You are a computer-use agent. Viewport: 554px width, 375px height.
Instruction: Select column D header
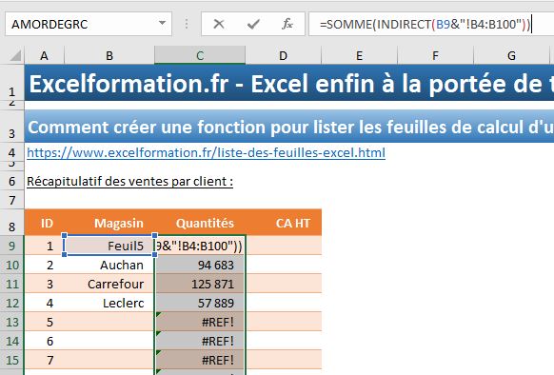tap(284, 55)
